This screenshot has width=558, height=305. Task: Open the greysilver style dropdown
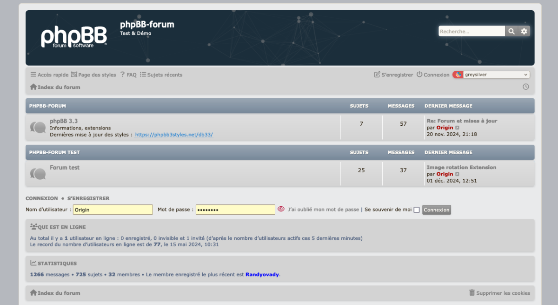point(492,75)
